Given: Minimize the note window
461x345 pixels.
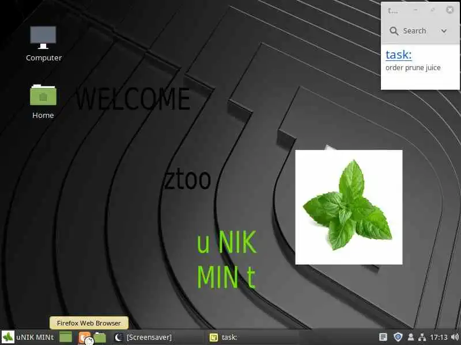Looking at the screenshot, I should [x=415, y=10].
